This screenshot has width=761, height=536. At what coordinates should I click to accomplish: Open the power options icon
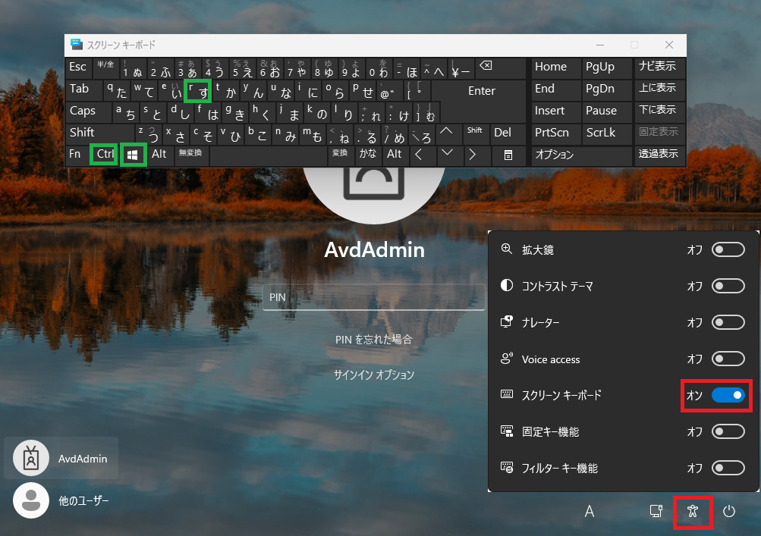point(729,511)
